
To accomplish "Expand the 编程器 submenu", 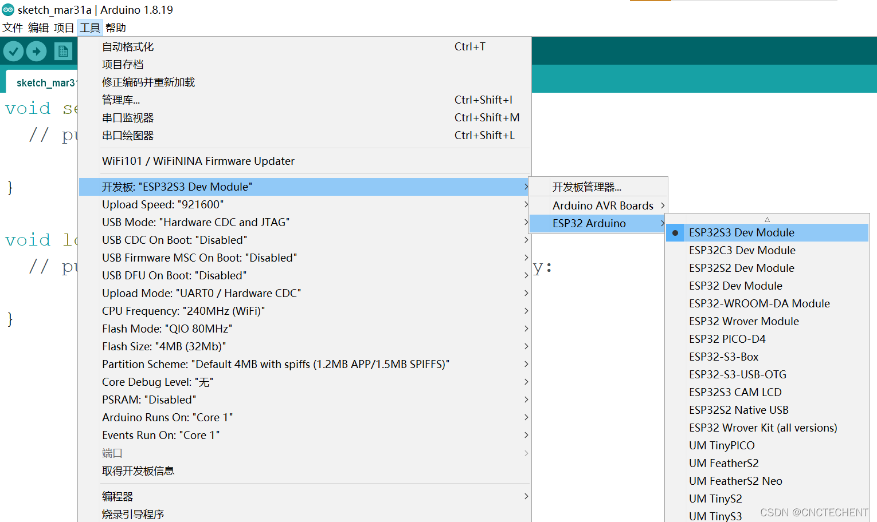I will [304, 497].
